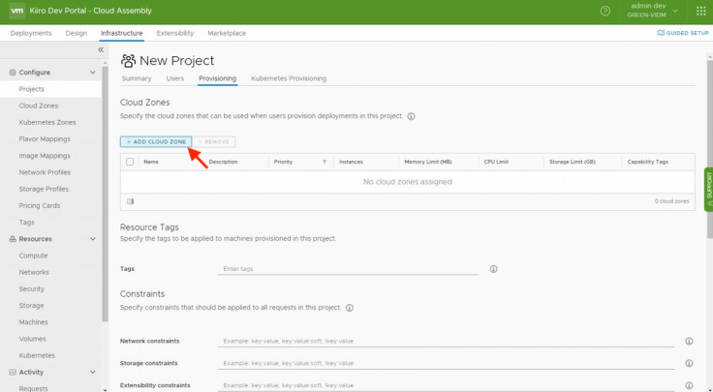Screen dimensions: 713x392
Task: Click the Add Cloud Zone button
Action: [156, 141]
